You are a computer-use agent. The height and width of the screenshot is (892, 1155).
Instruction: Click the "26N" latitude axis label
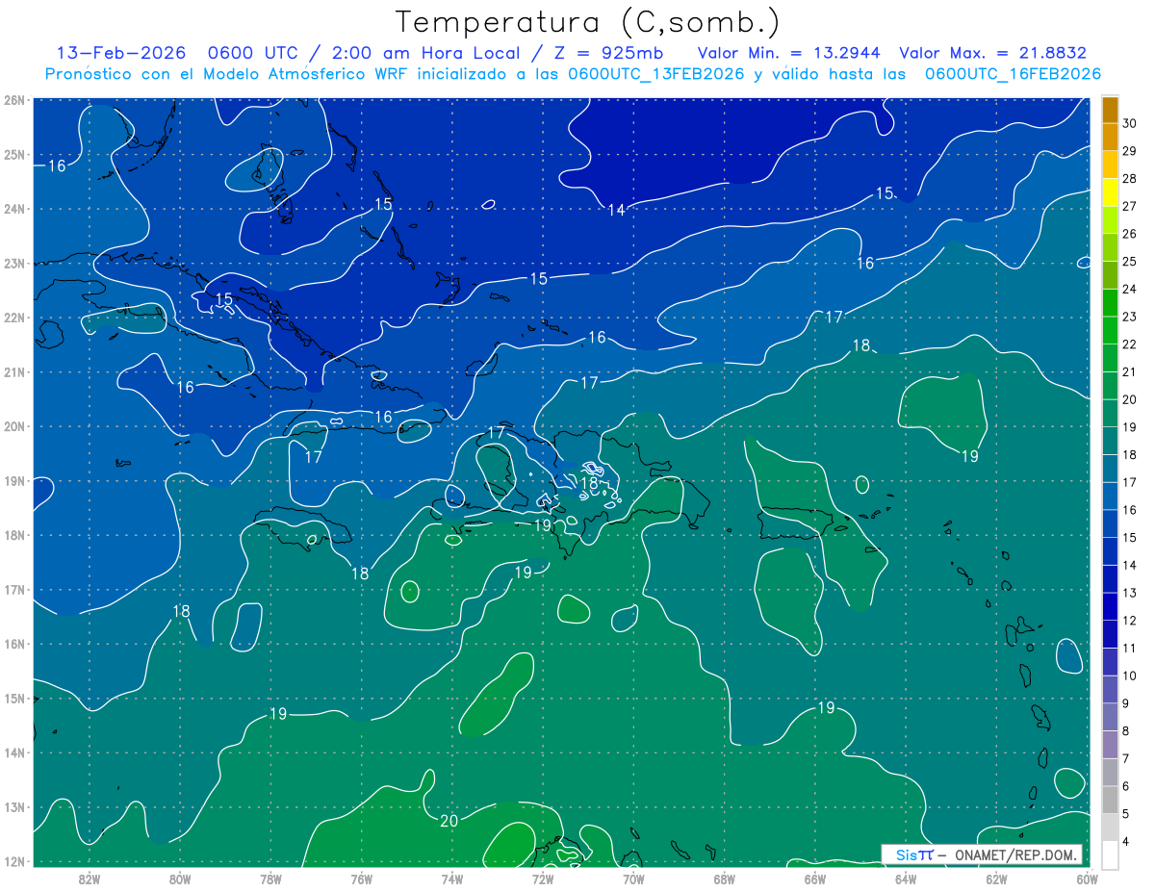[x=14, y=100]
